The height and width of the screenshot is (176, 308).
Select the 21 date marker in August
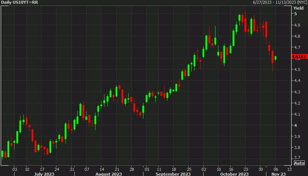117,169
